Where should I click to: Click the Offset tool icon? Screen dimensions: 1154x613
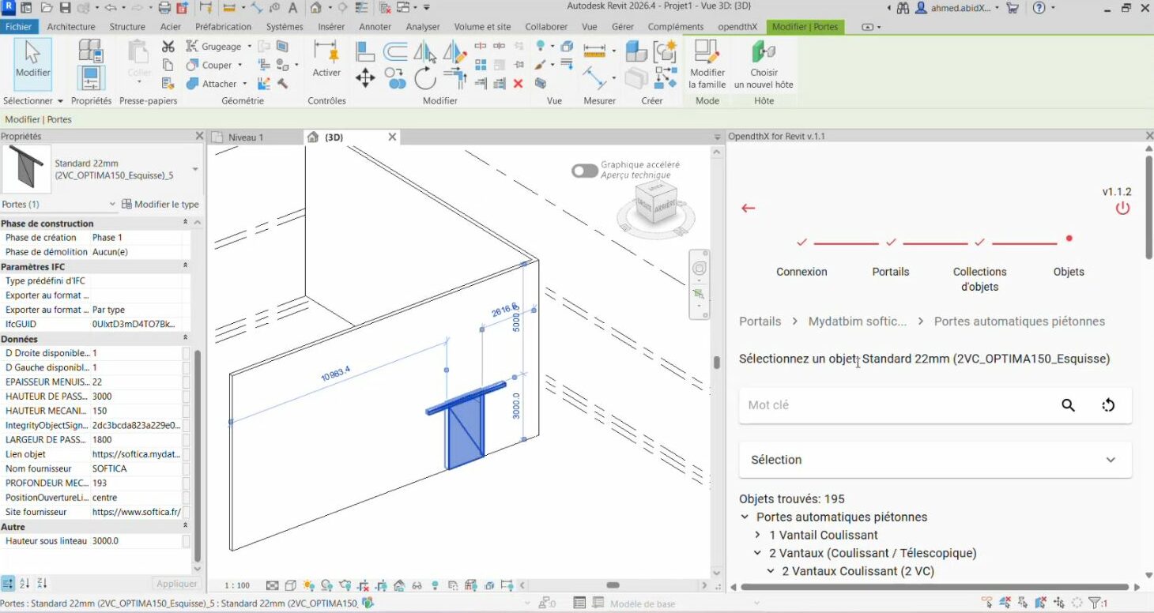tap(395, 51)
